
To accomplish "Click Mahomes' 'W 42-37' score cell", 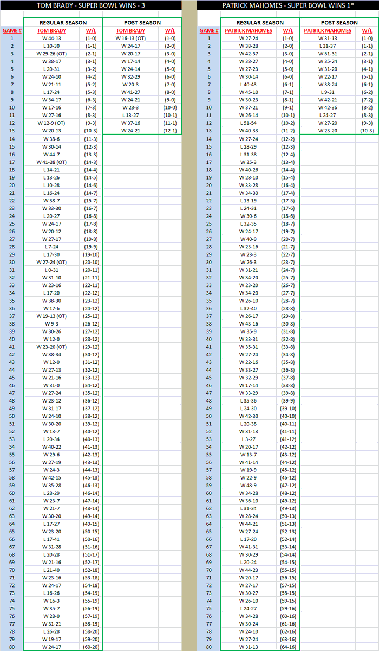I will (249, 54).
